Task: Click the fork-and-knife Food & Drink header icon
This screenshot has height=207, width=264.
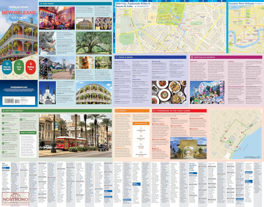Action: tap(116, 57)
